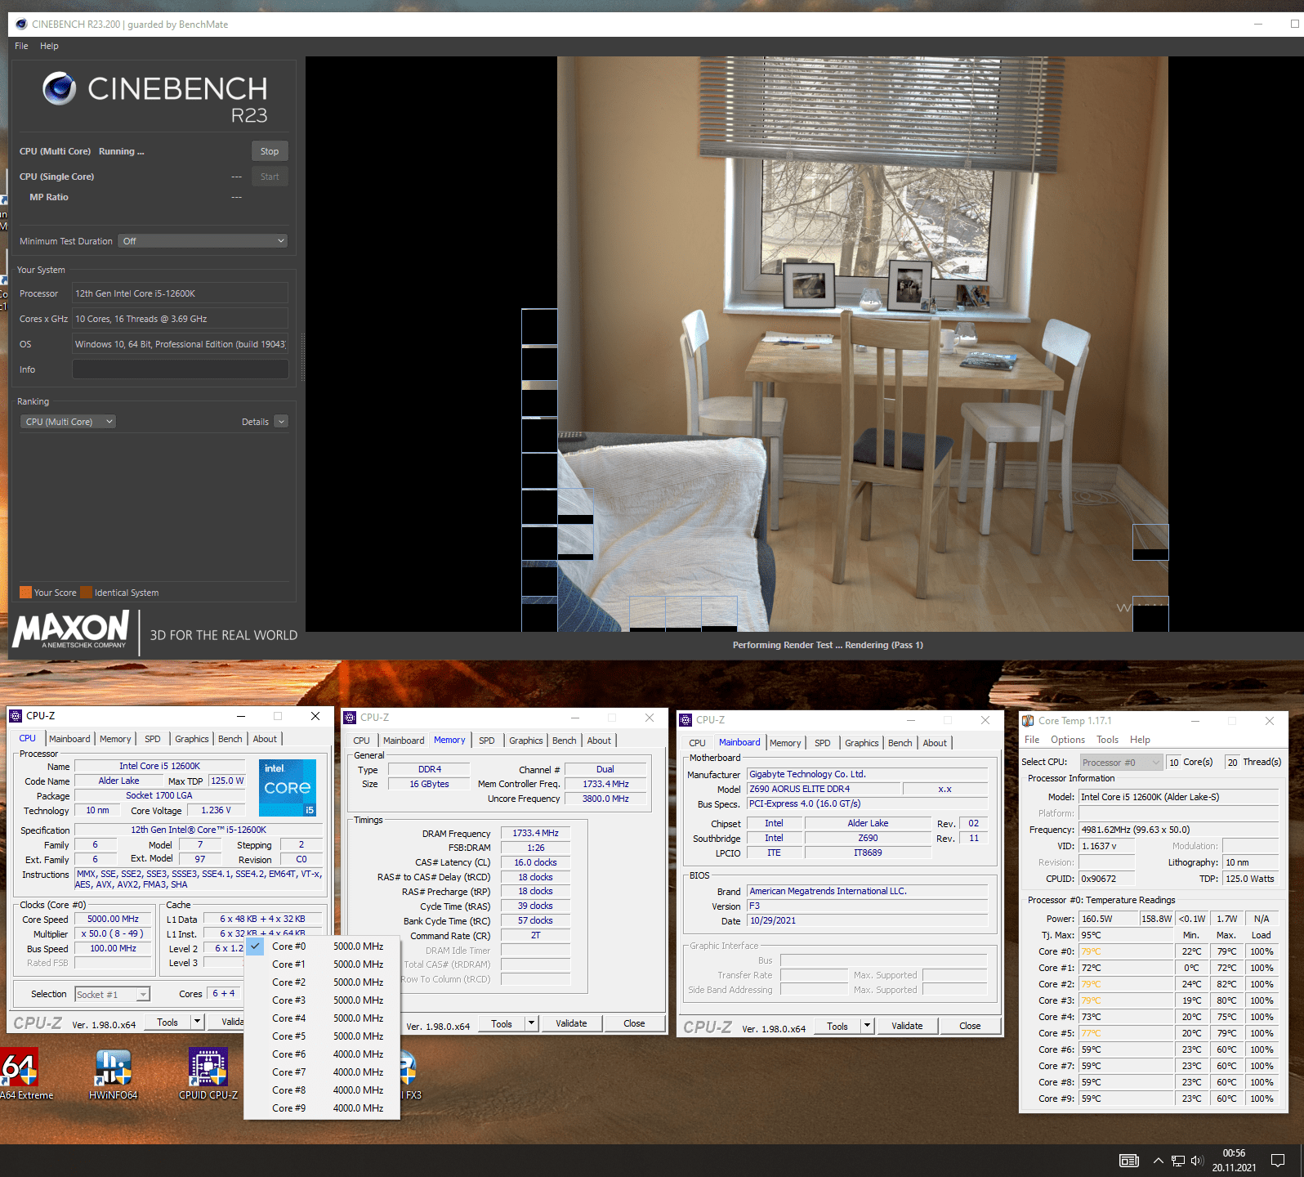The width and height of the screenshot is (1304, 1177).
Task: Click the Cinebench Info input field
Action: point(180,369)
